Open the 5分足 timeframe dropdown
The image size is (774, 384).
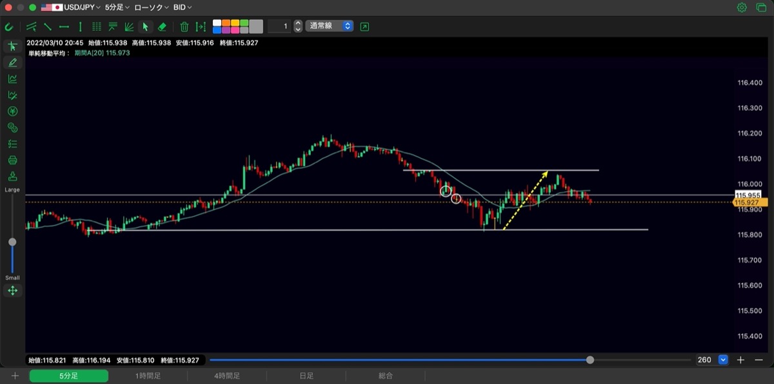[117, 7]
